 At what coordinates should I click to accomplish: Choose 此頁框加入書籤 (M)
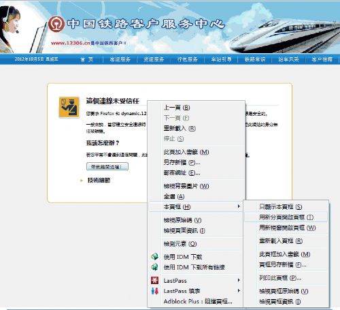(x=286, y=254)
